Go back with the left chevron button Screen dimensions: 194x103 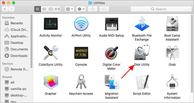(x=5, y=9)
